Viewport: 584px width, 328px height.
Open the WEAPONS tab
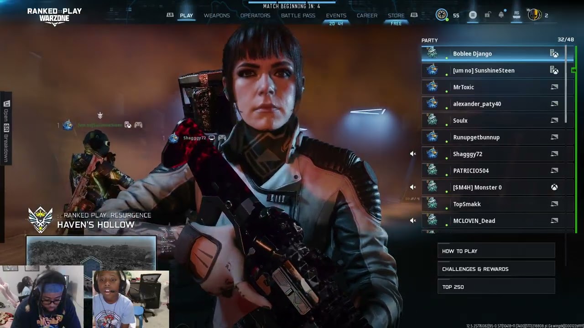coord(217,15)
